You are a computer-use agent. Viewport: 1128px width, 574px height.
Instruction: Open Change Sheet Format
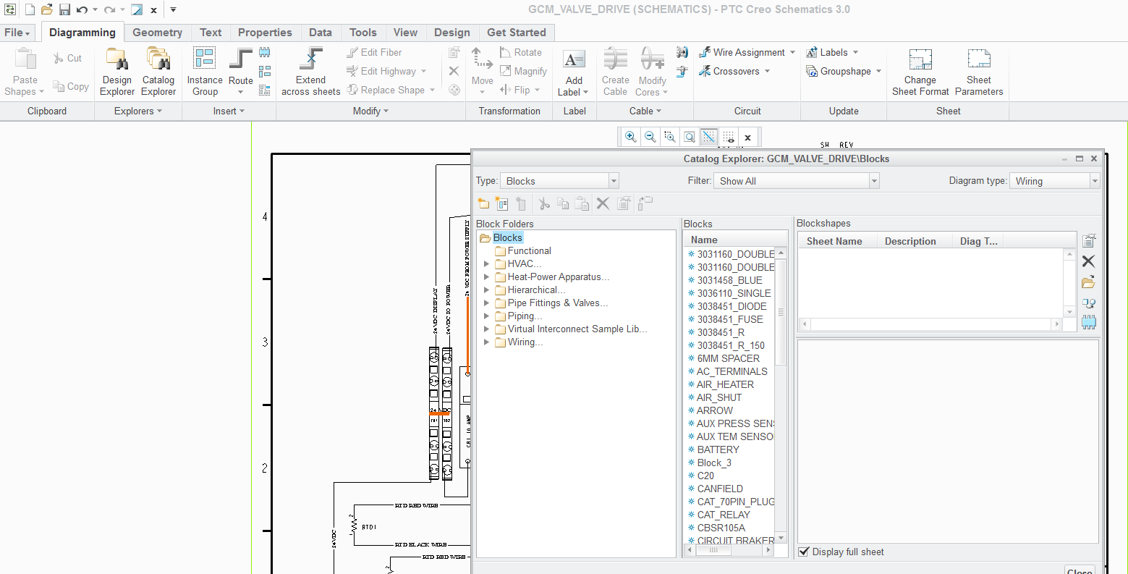click(x=920, y=72)
